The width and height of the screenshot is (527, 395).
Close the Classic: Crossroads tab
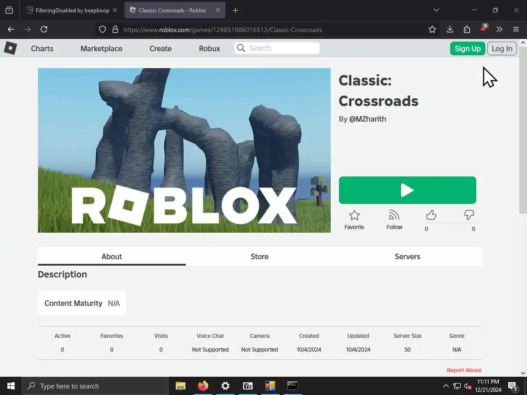tap(217, 10)
